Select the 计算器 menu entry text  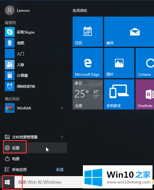click(22, 75)
